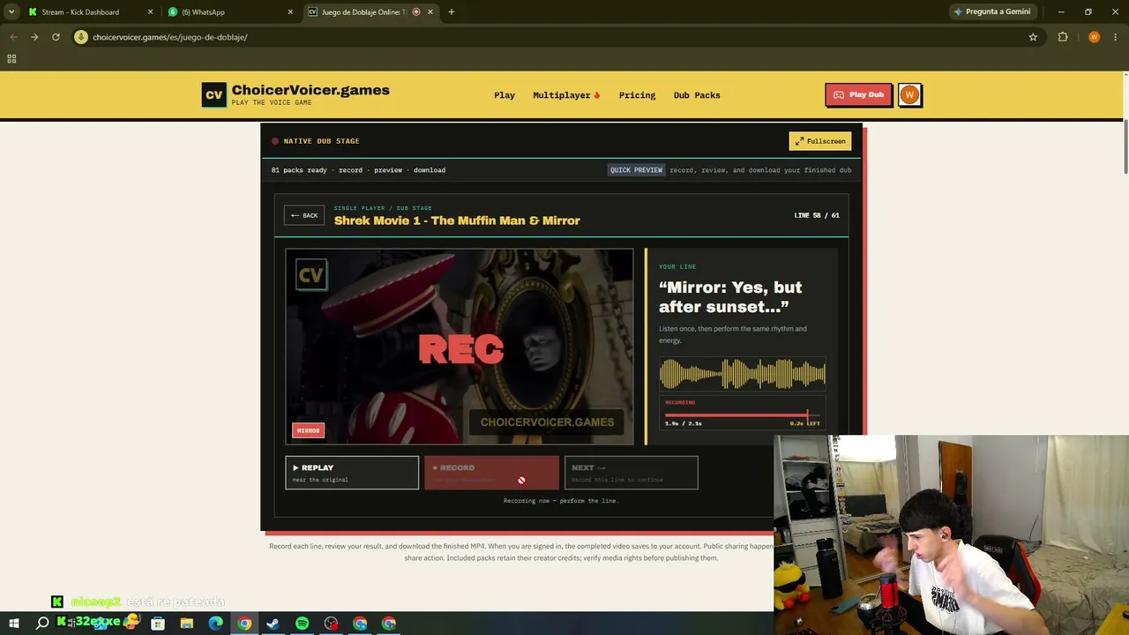Go Back from the dub stage

click(x=304, y=215)
